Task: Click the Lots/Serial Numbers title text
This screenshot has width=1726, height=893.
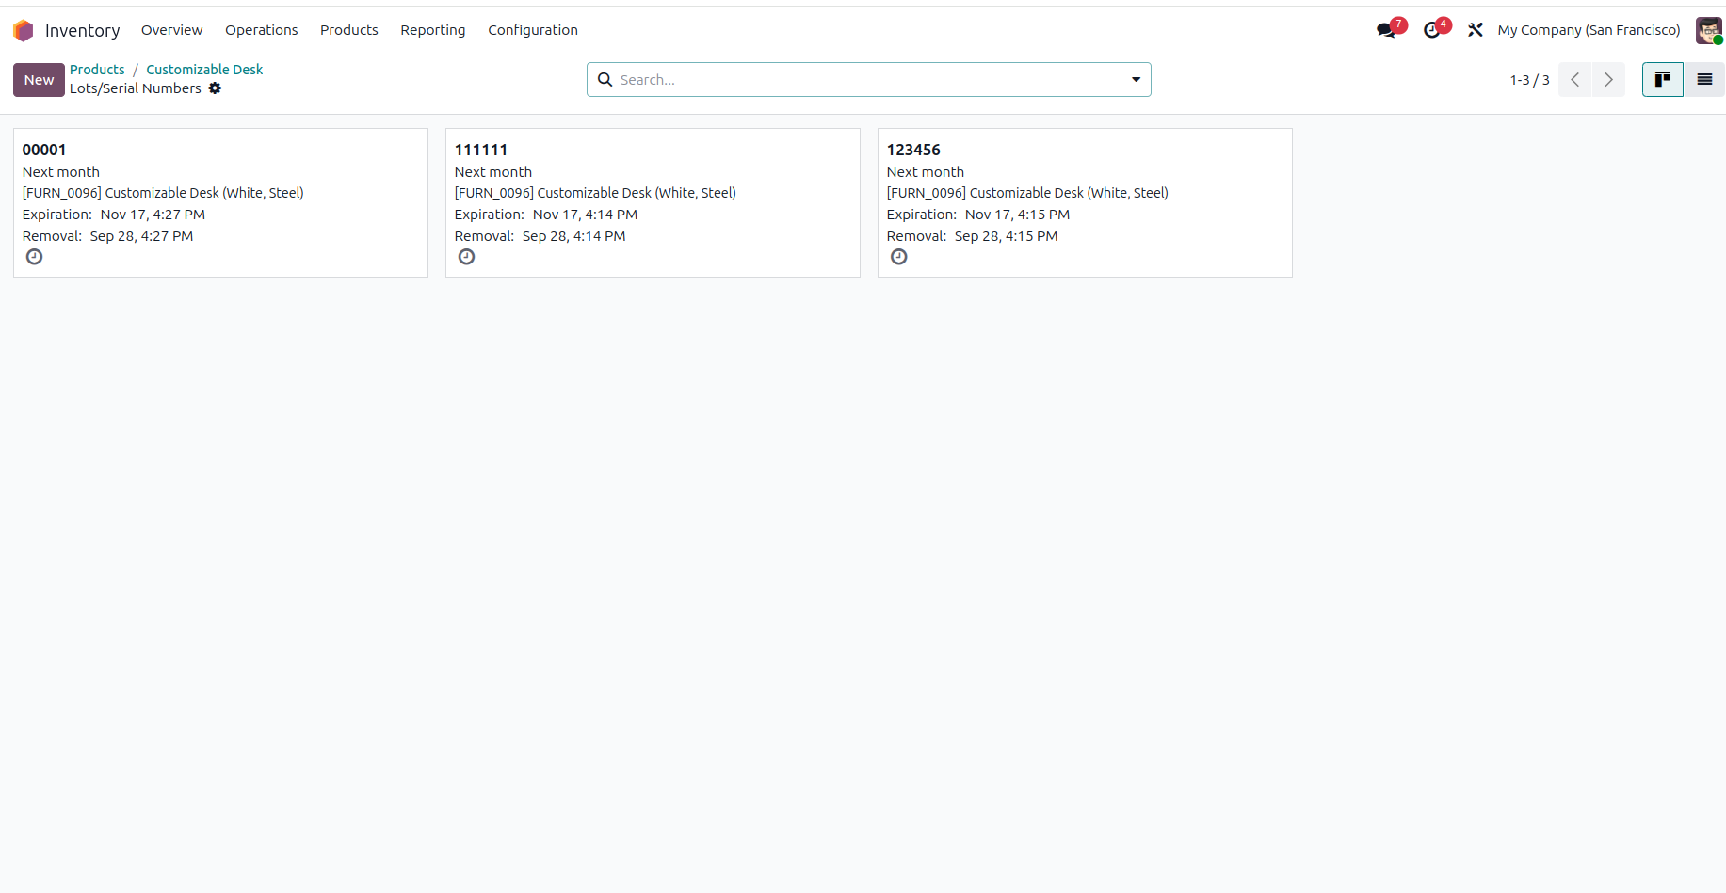Action: coord(136,88)
